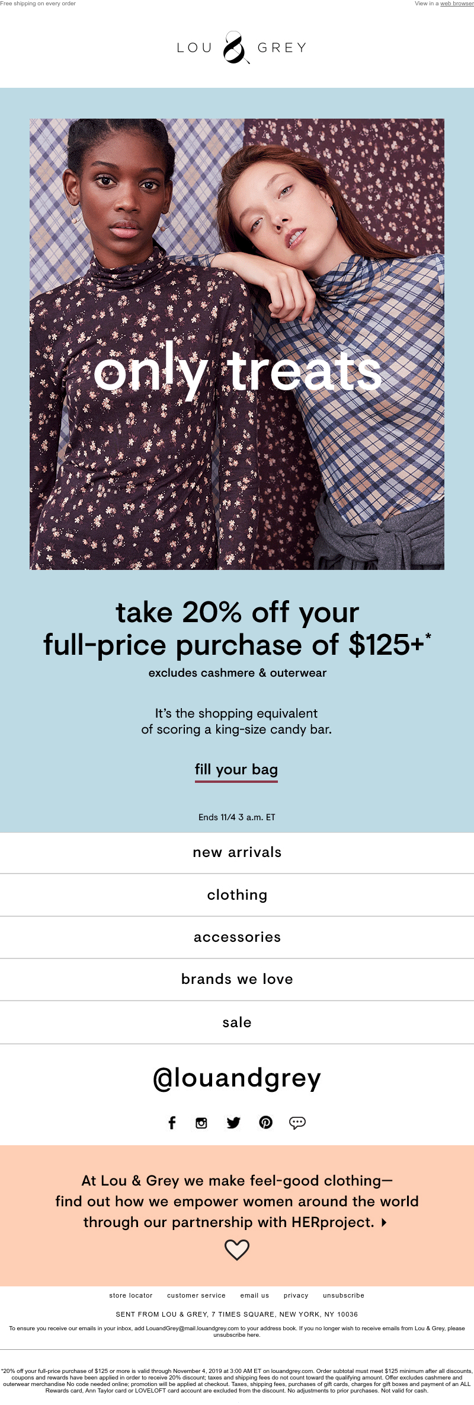Click the arrow after HERproject

[384, 1222]
